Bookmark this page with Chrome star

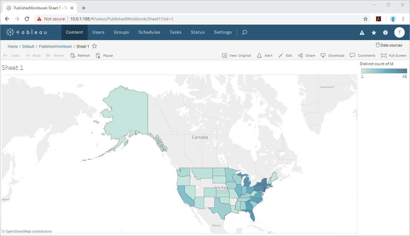coord(366,19)
